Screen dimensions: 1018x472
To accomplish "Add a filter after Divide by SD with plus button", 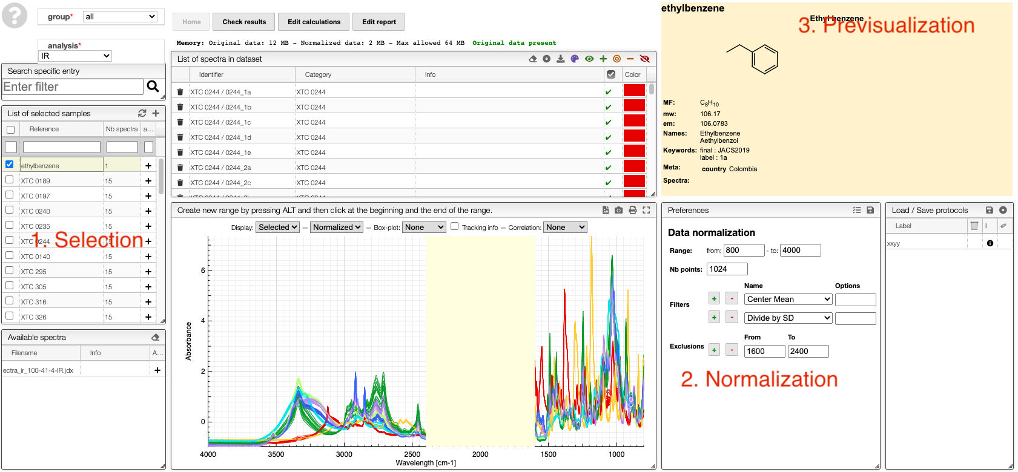I will [715, 317].
